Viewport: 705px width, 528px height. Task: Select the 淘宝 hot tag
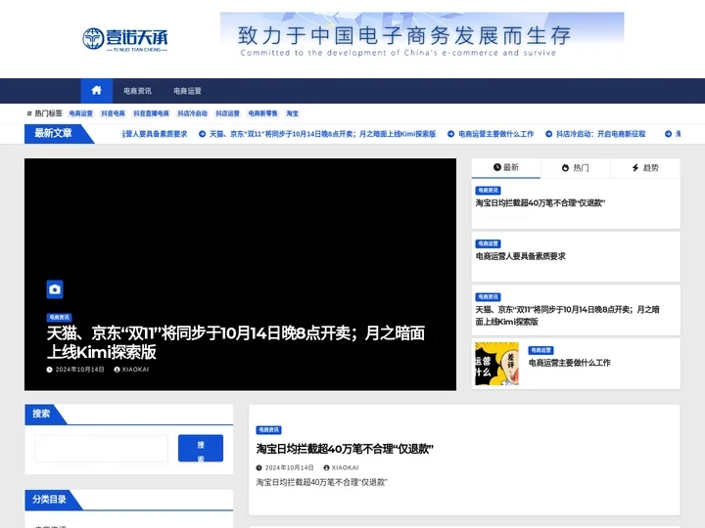click(x=292, y=113)
